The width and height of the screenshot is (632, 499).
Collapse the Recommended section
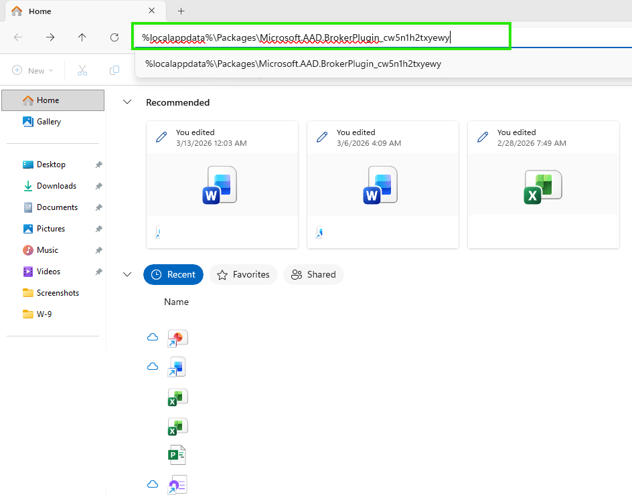click(127, 102)
